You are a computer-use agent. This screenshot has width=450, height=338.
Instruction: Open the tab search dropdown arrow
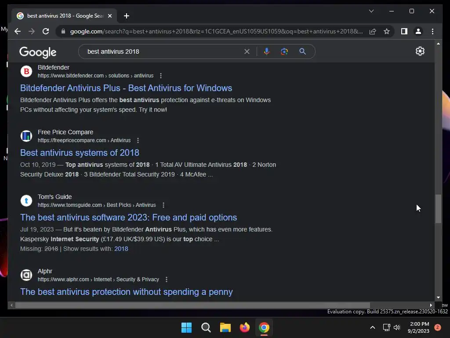tap(371, 11)
